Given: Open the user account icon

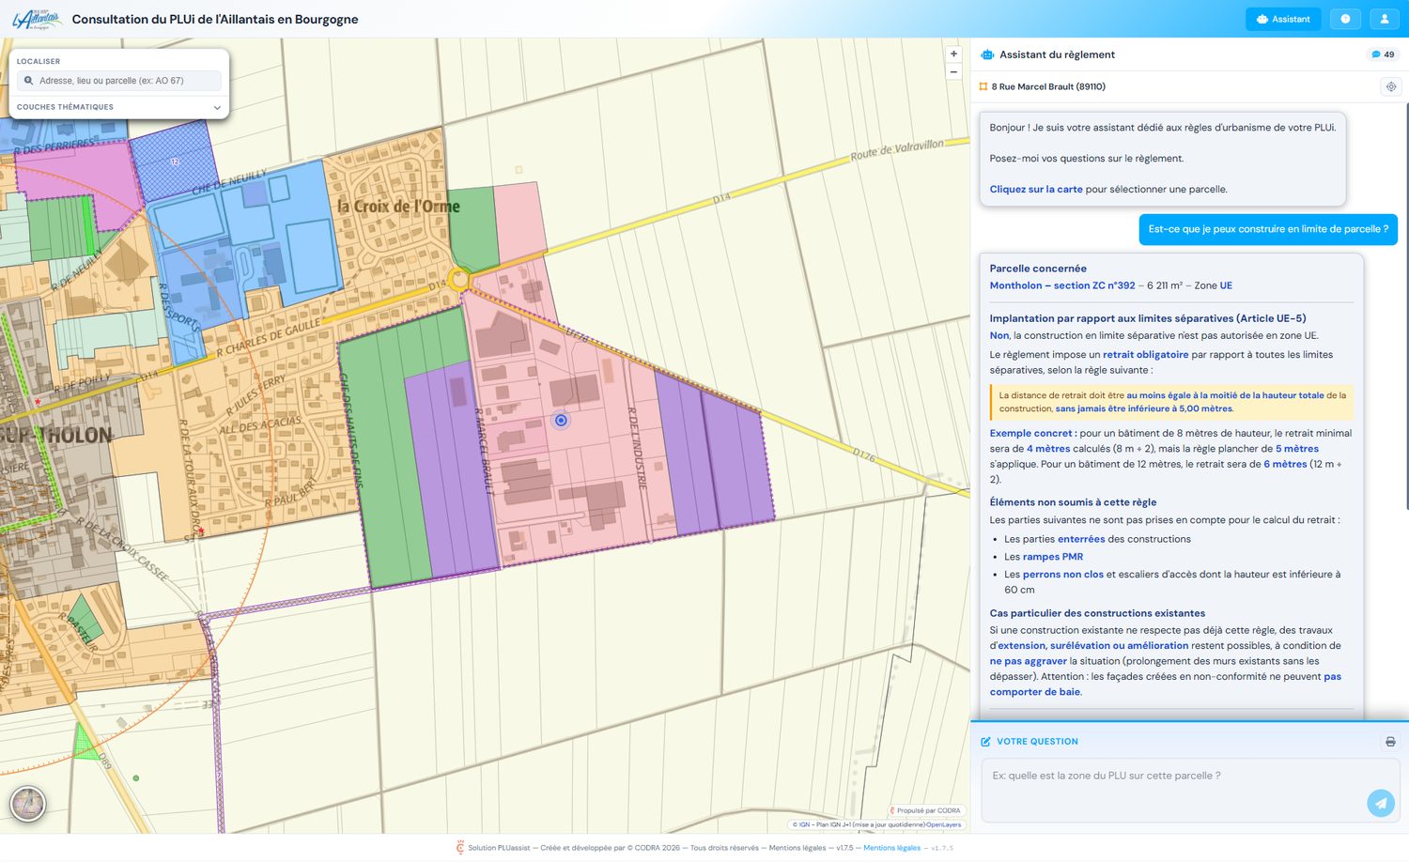Looking at the screenshot, I should tap(1385, 19).
